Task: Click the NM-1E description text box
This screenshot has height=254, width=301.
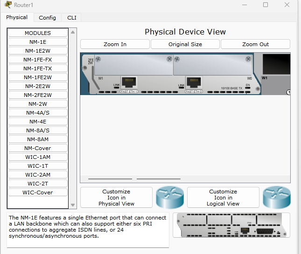Action: click(88, 230)
